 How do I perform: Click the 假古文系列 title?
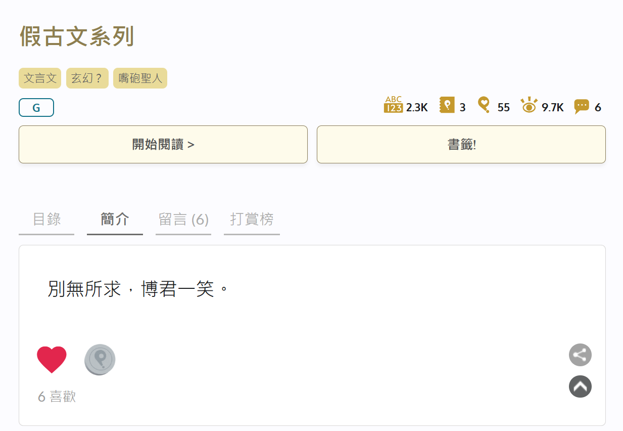[x=77, y=36]
